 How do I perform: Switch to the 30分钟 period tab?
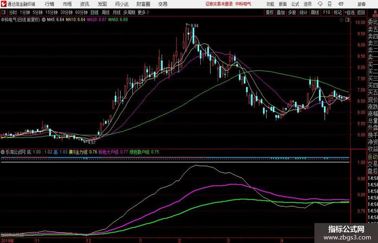pyautogui.click(x=66, y=12)
